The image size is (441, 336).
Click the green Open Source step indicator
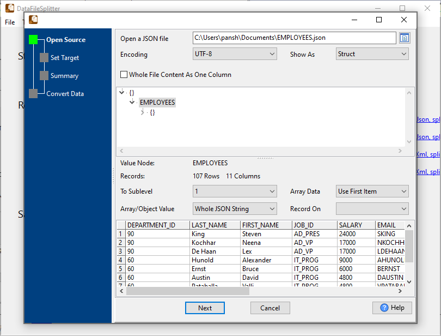click(x=34, y=39)
